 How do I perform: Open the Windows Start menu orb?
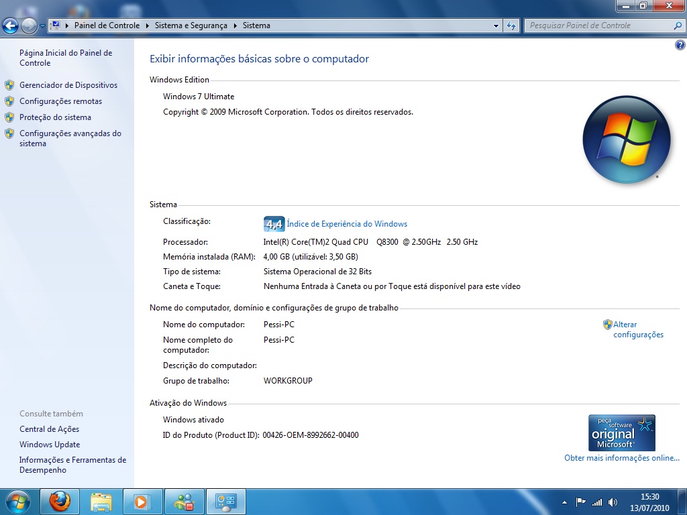[x=18, y=502]
